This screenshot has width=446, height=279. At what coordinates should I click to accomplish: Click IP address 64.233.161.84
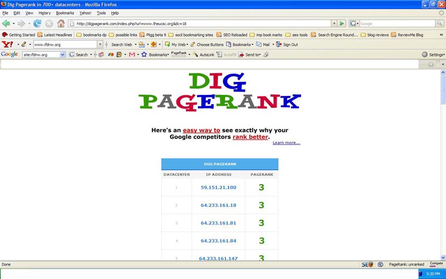[219, 241]
